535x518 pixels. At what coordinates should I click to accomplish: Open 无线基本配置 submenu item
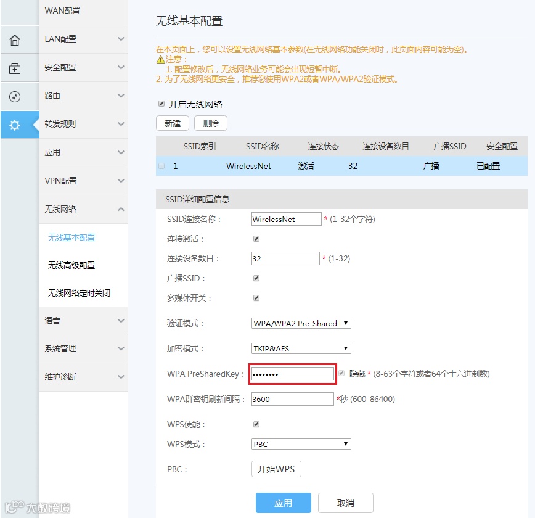(x=71, y=237)
